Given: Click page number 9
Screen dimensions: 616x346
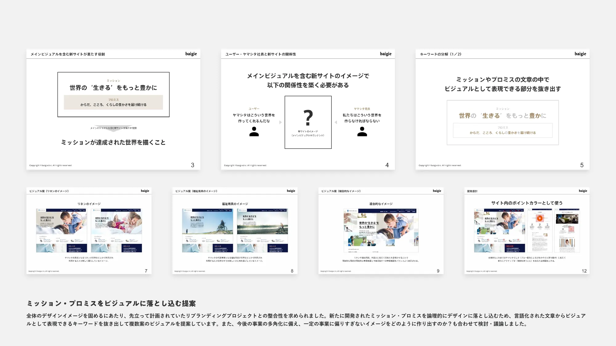Looking at the screenshot, I should tap(438, 271).
